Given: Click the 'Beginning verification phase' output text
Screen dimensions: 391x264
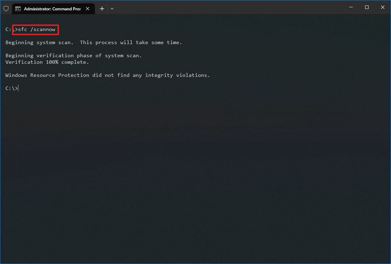Looking at the screenshot, I should click(x=73, y=55).
